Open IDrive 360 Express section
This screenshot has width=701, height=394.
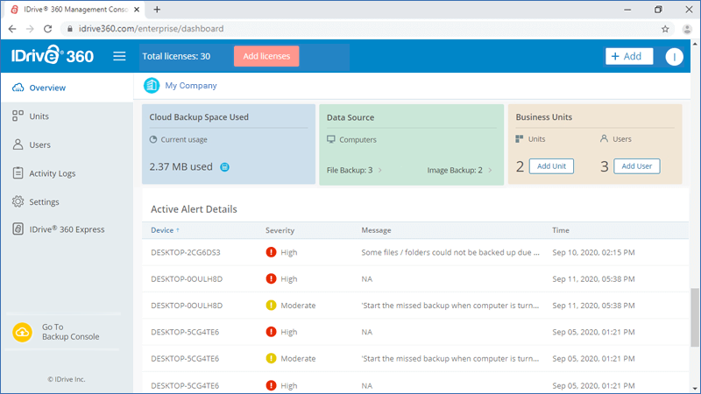tap(67, 229)
